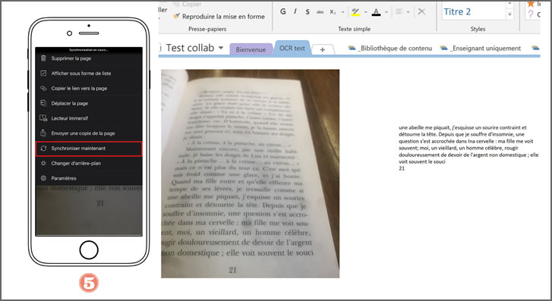Open Lecteur immersif on the phone

click(x=89, y=118)
